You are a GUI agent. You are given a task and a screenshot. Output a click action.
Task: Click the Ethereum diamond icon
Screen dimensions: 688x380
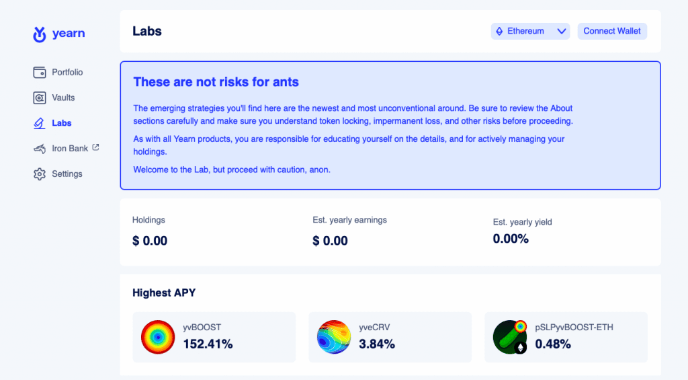[499, 31]
